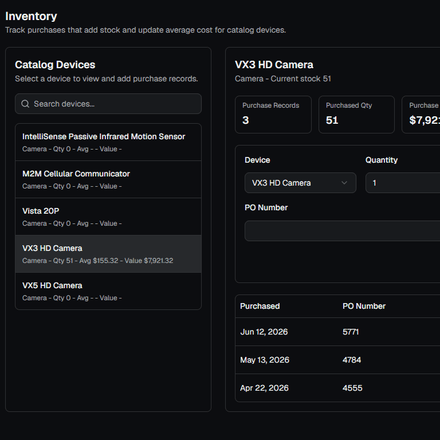Click the Purchased Qty stat card
The height and width of the screenshot is (440, 440).
tap(356, 115)
